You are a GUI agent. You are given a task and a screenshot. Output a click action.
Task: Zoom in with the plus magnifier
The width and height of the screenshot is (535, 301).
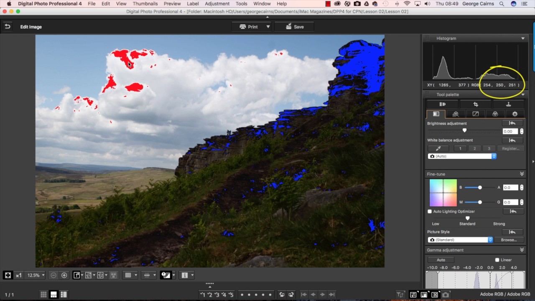click(64, 275)
